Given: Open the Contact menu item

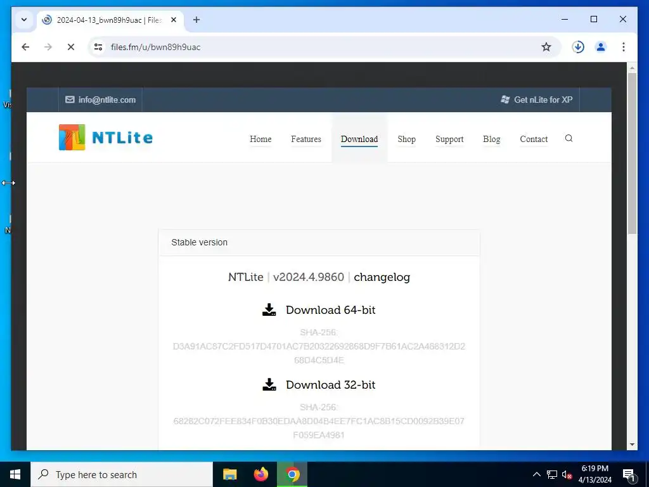Looking at the screenshot, I should [x=534, y=139].
